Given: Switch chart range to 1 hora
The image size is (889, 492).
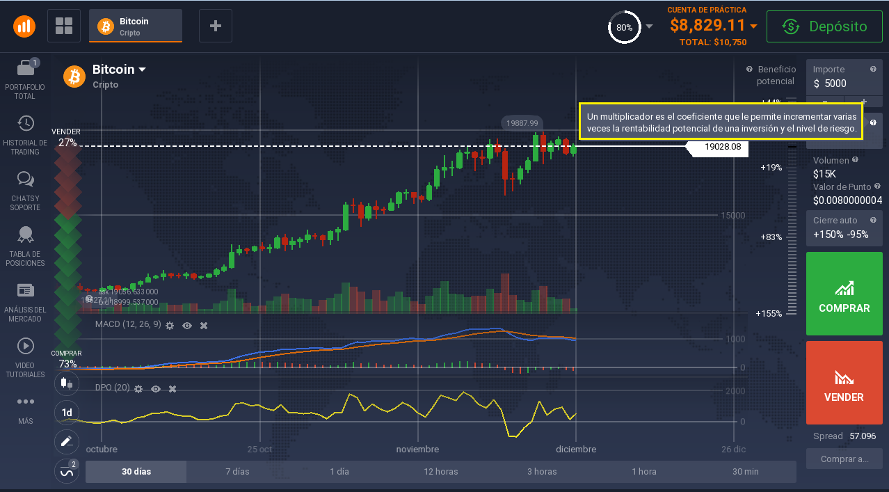Looking at the screenshot, I should [644, 471].
